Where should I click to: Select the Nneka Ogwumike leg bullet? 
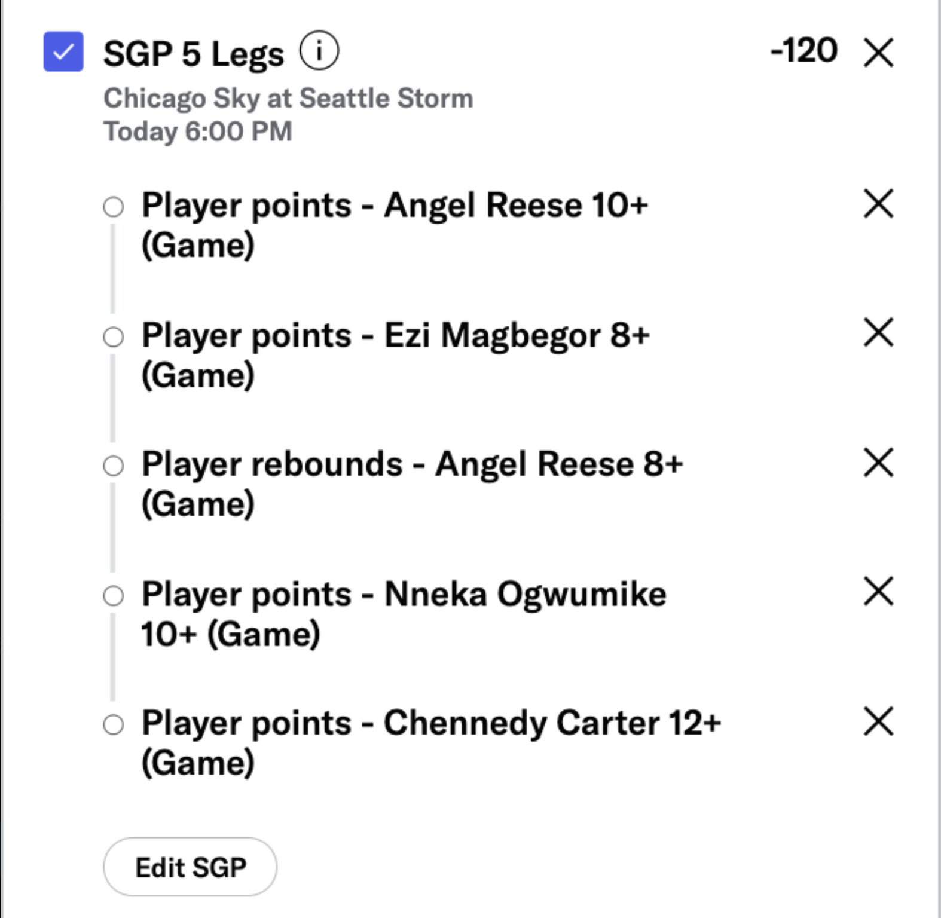114,596
